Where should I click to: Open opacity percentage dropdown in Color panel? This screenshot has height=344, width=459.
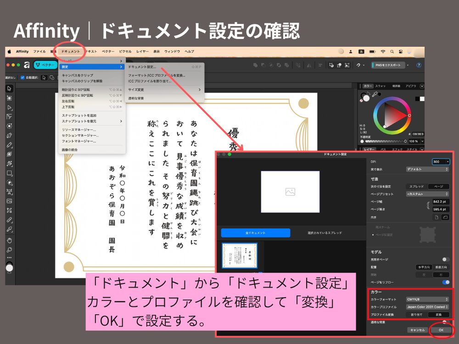[x=422, y=141]
